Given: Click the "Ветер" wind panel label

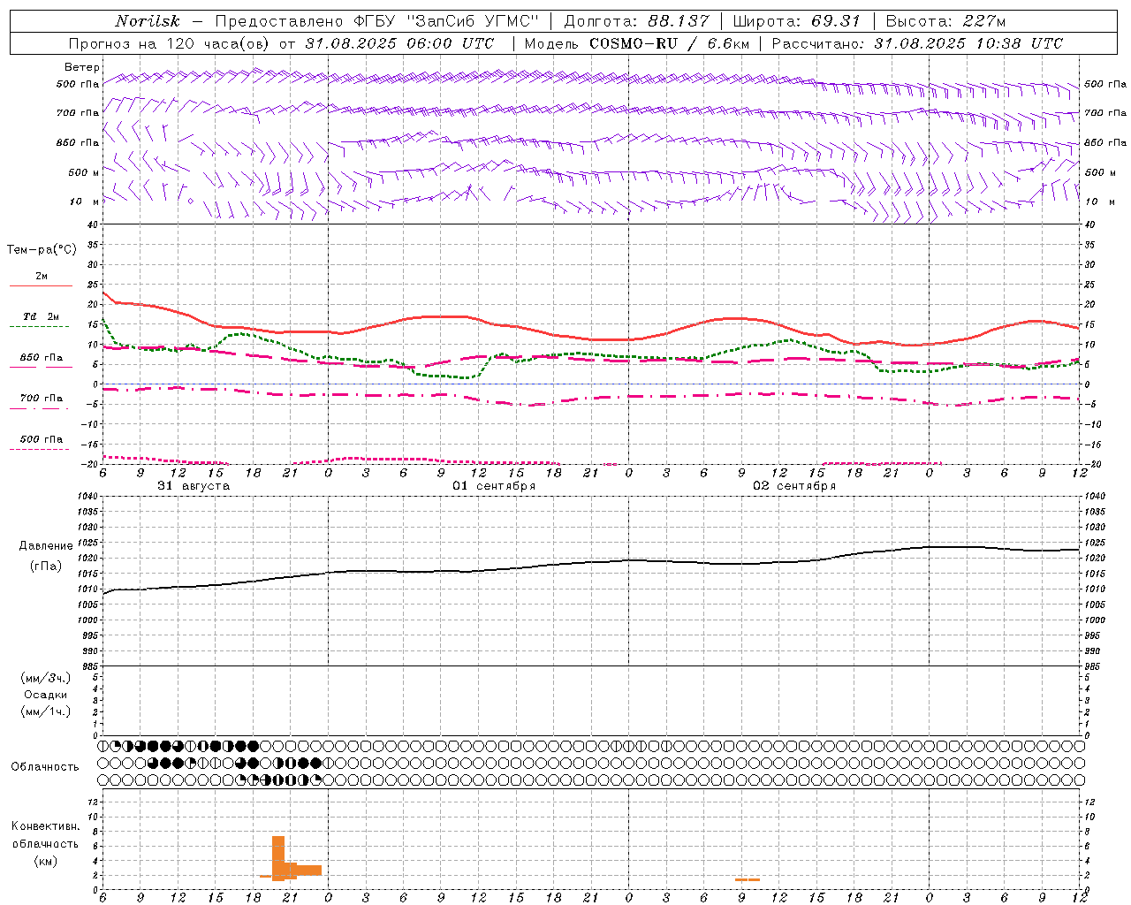Looking at the screenshot, I should [x=81, y=67].
